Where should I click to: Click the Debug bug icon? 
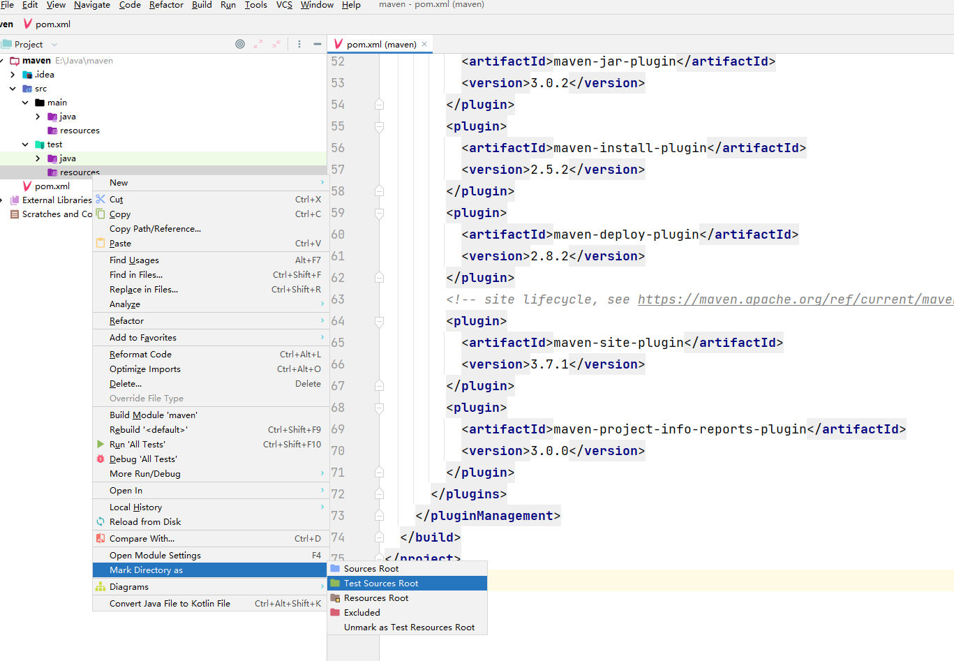pyautogui.click(x=100, y=459)
